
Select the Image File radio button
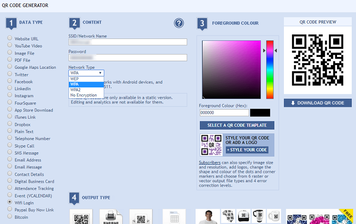(x=9, y=52)
